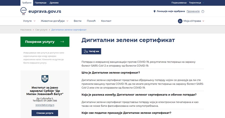Click the speaker icon in Читај ми

(85, 51)
